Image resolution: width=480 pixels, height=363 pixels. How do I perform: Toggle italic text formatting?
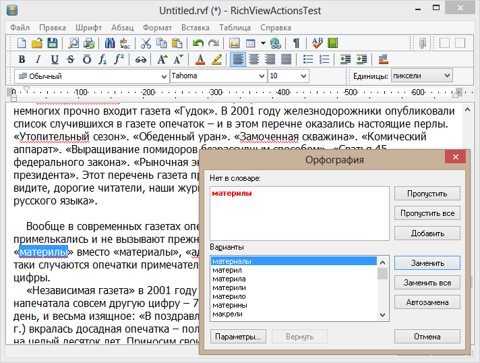[38, 59]
